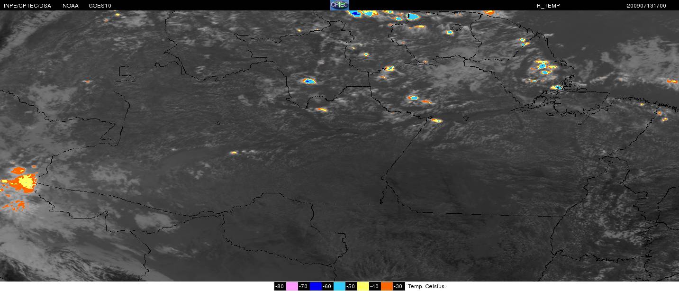
Task: Click the "-60" legend value
Action: coord(327,286)
